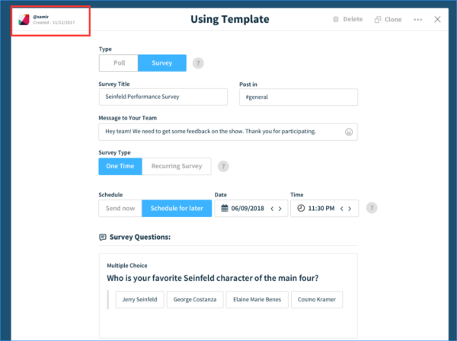Viewport: 457px width, 341px height.
Task: Click the 06/09/2018 date value
Action: 248,209
